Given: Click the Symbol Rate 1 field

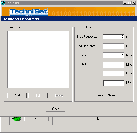Looking at the screenshot, I should click(x=113, y=65).
